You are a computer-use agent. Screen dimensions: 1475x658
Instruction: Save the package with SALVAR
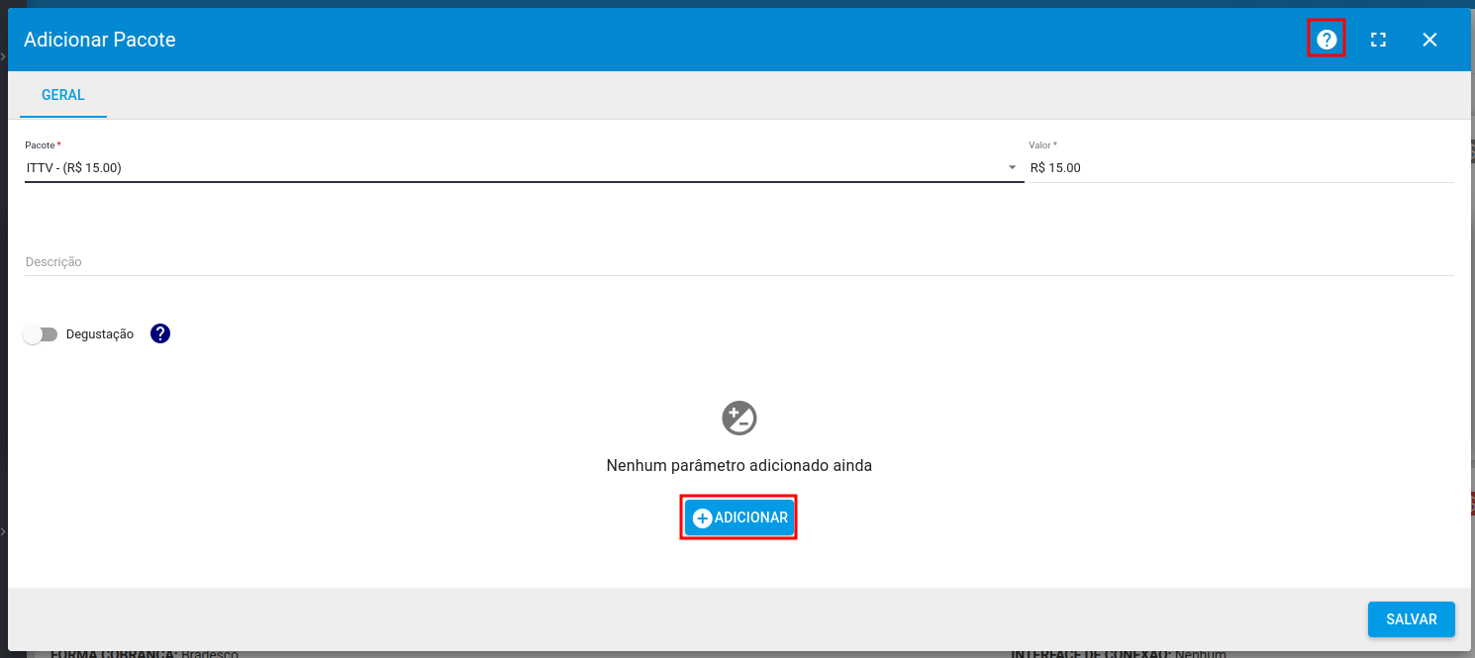[x=1411, y=619]
